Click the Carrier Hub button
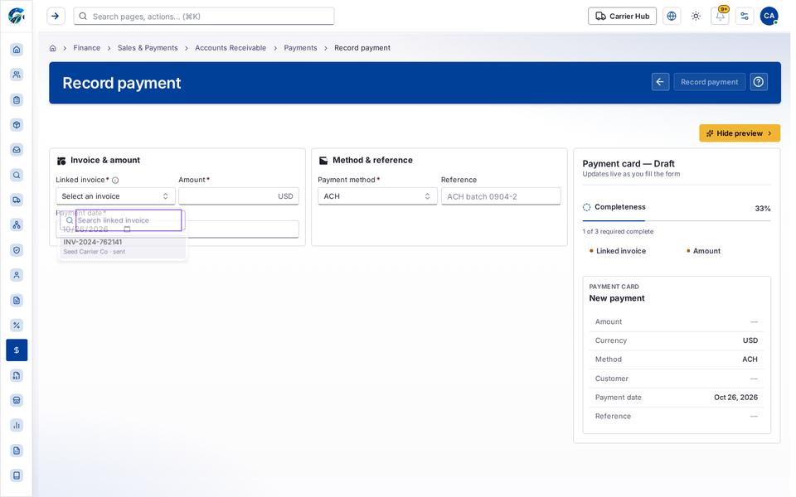The width and height of the screenshot is (796, 497). (623, 17)
